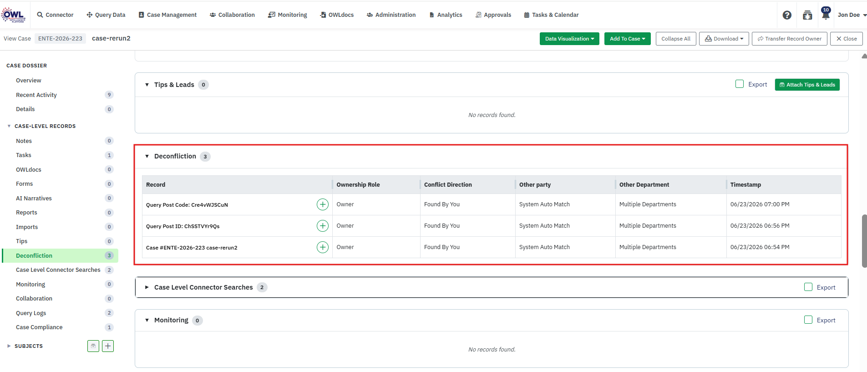867x372 pixels.
Task: Expand the Case Level Connector Searches section
Action: [x=147, y=287]
